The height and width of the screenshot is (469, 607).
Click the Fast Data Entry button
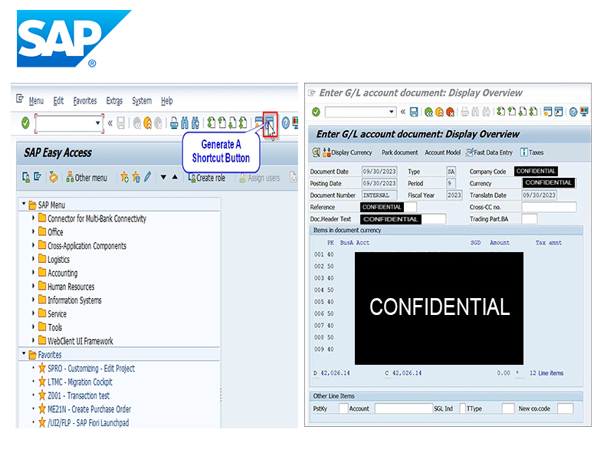click(x=489, y=153)
